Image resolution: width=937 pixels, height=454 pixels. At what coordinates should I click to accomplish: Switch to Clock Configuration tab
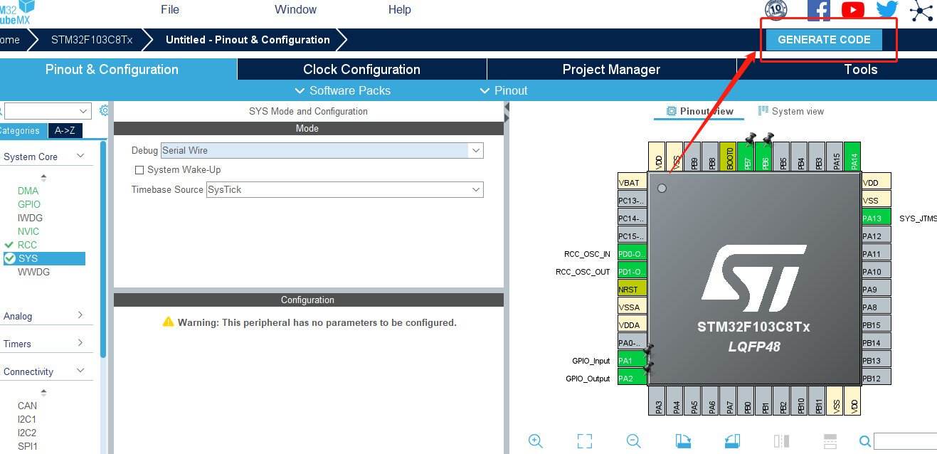(362, 69)
